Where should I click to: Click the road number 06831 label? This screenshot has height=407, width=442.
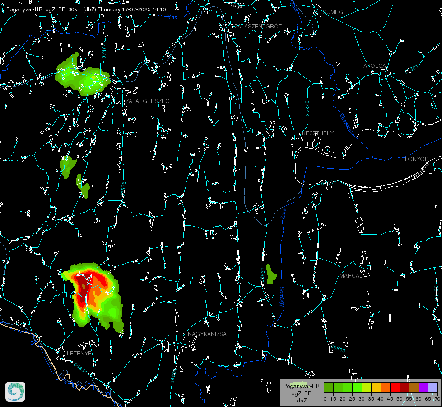coord(262,275)
